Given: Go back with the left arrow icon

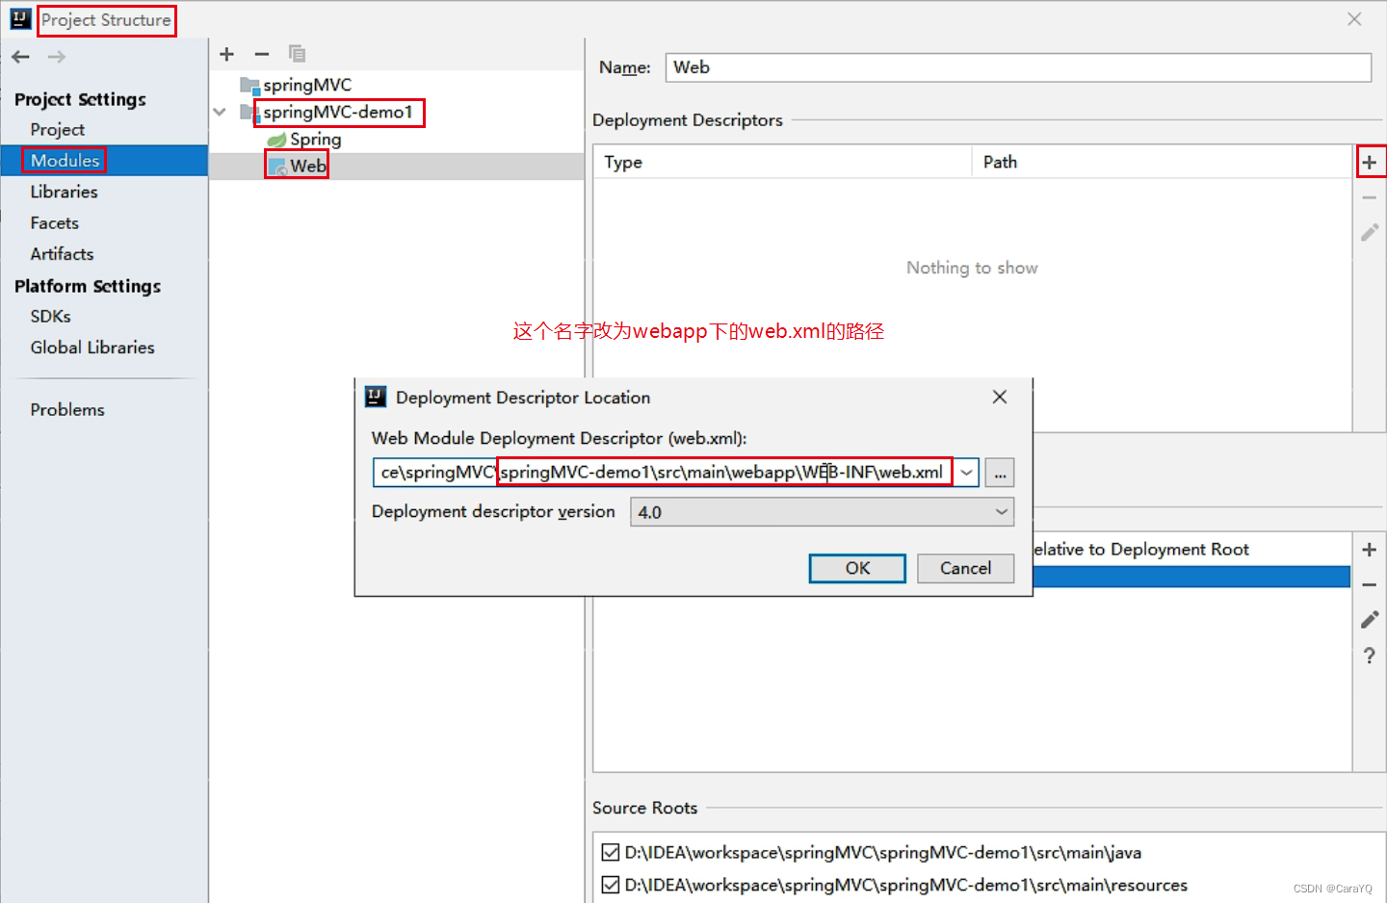Looking at the screenshot, I should [x=20, y=57].
